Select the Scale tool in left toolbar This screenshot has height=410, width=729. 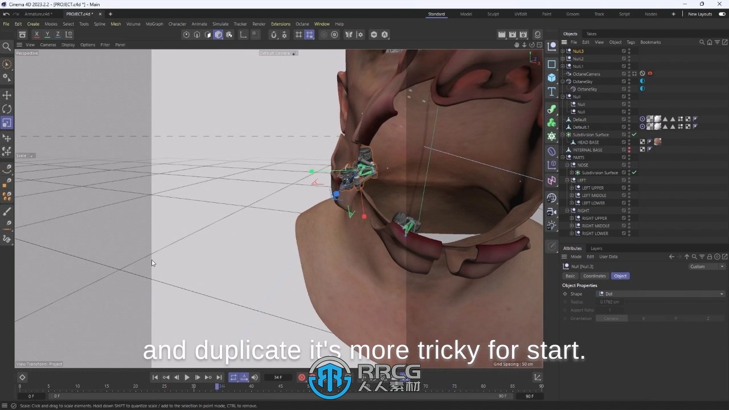[x=7, y=123]
